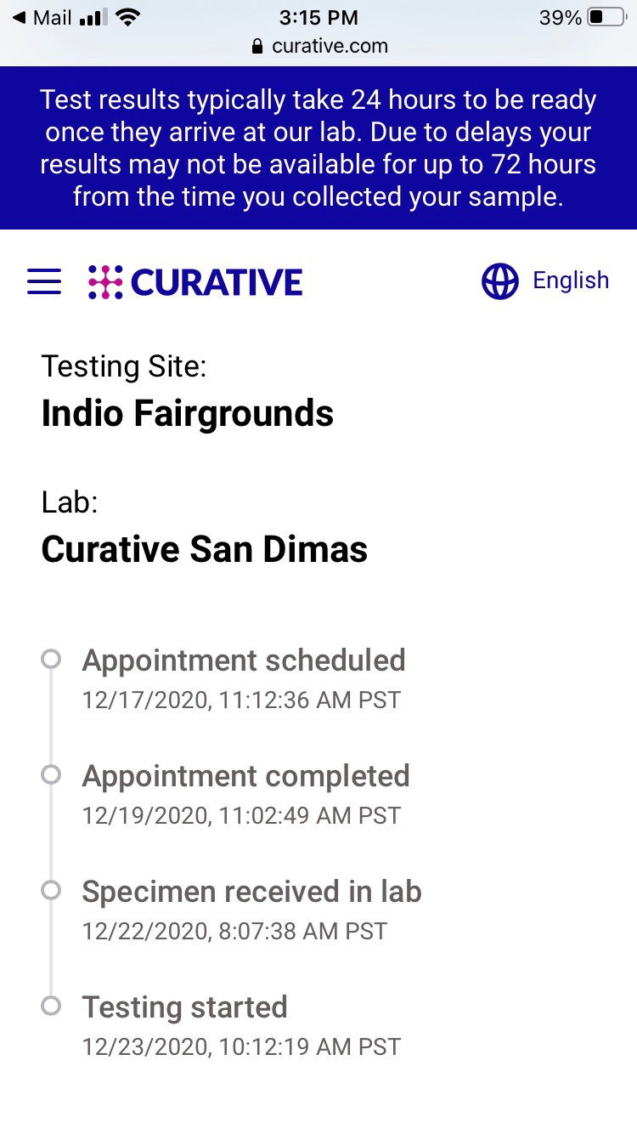The height and width of the screenshot is (1134, 637).
Task: Click the globe language icon
Action: [499, 281]
